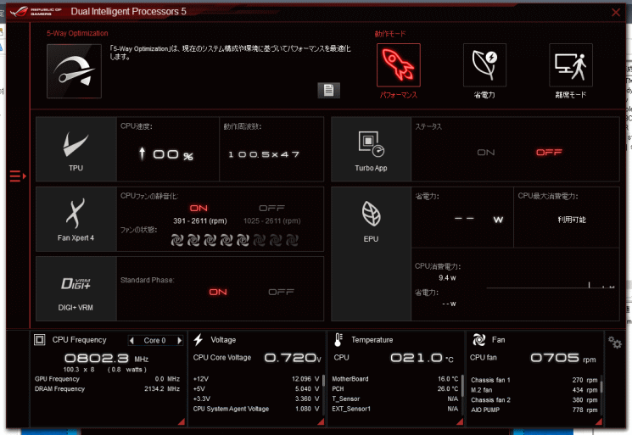Click the 391 - 2611 (rpm) range
Screen dimensions: 632x435
[200, 221]
